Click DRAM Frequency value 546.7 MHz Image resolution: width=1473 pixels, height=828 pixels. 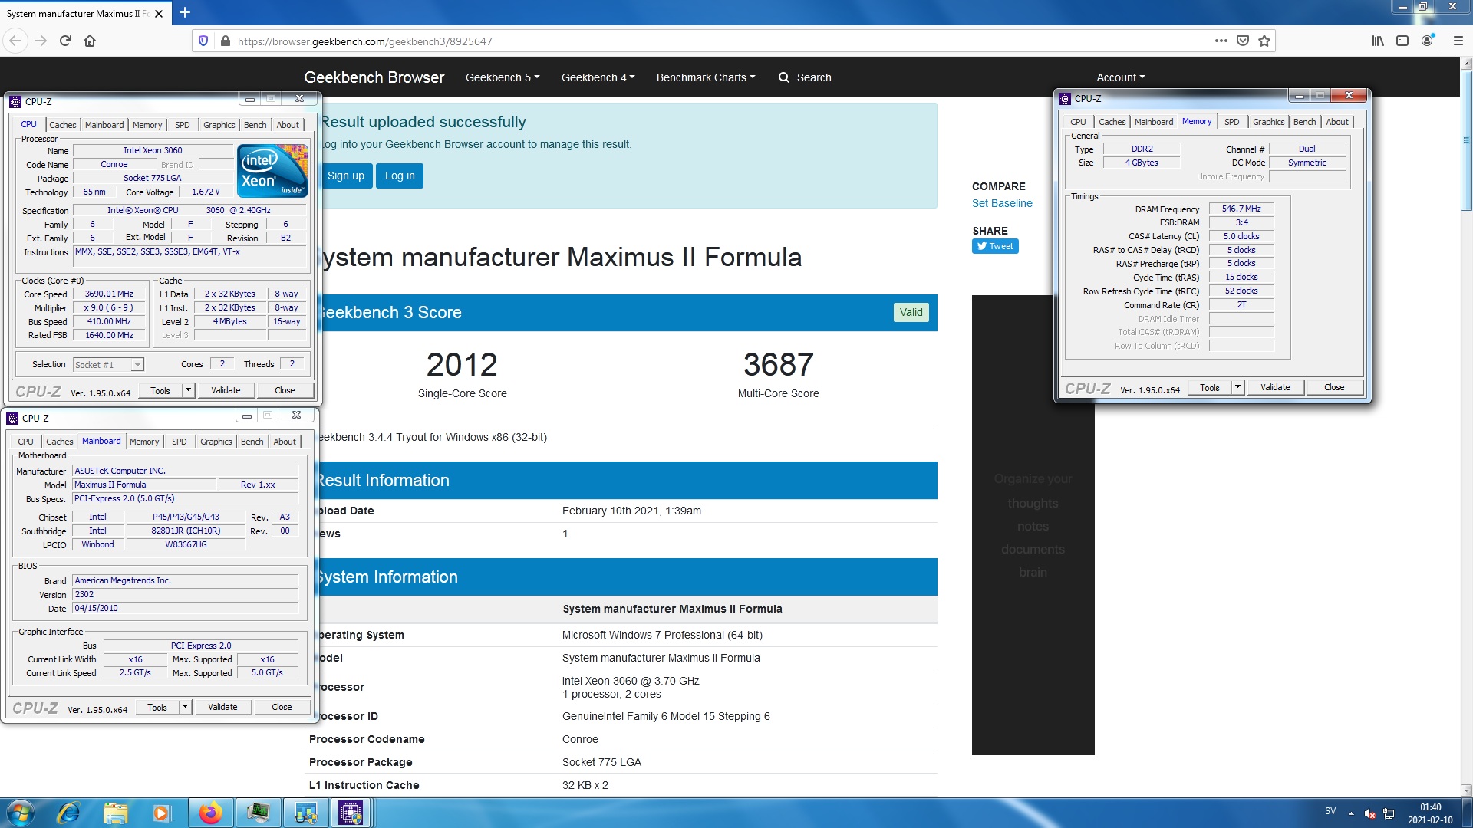[1241, 209]
